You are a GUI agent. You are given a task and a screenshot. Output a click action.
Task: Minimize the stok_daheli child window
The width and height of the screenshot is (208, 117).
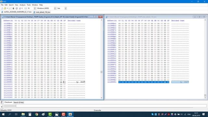tap(195, 17)
